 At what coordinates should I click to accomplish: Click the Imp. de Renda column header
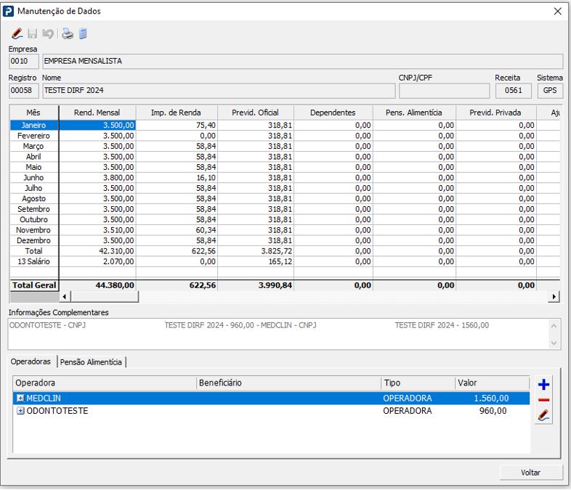coord(176,113)
